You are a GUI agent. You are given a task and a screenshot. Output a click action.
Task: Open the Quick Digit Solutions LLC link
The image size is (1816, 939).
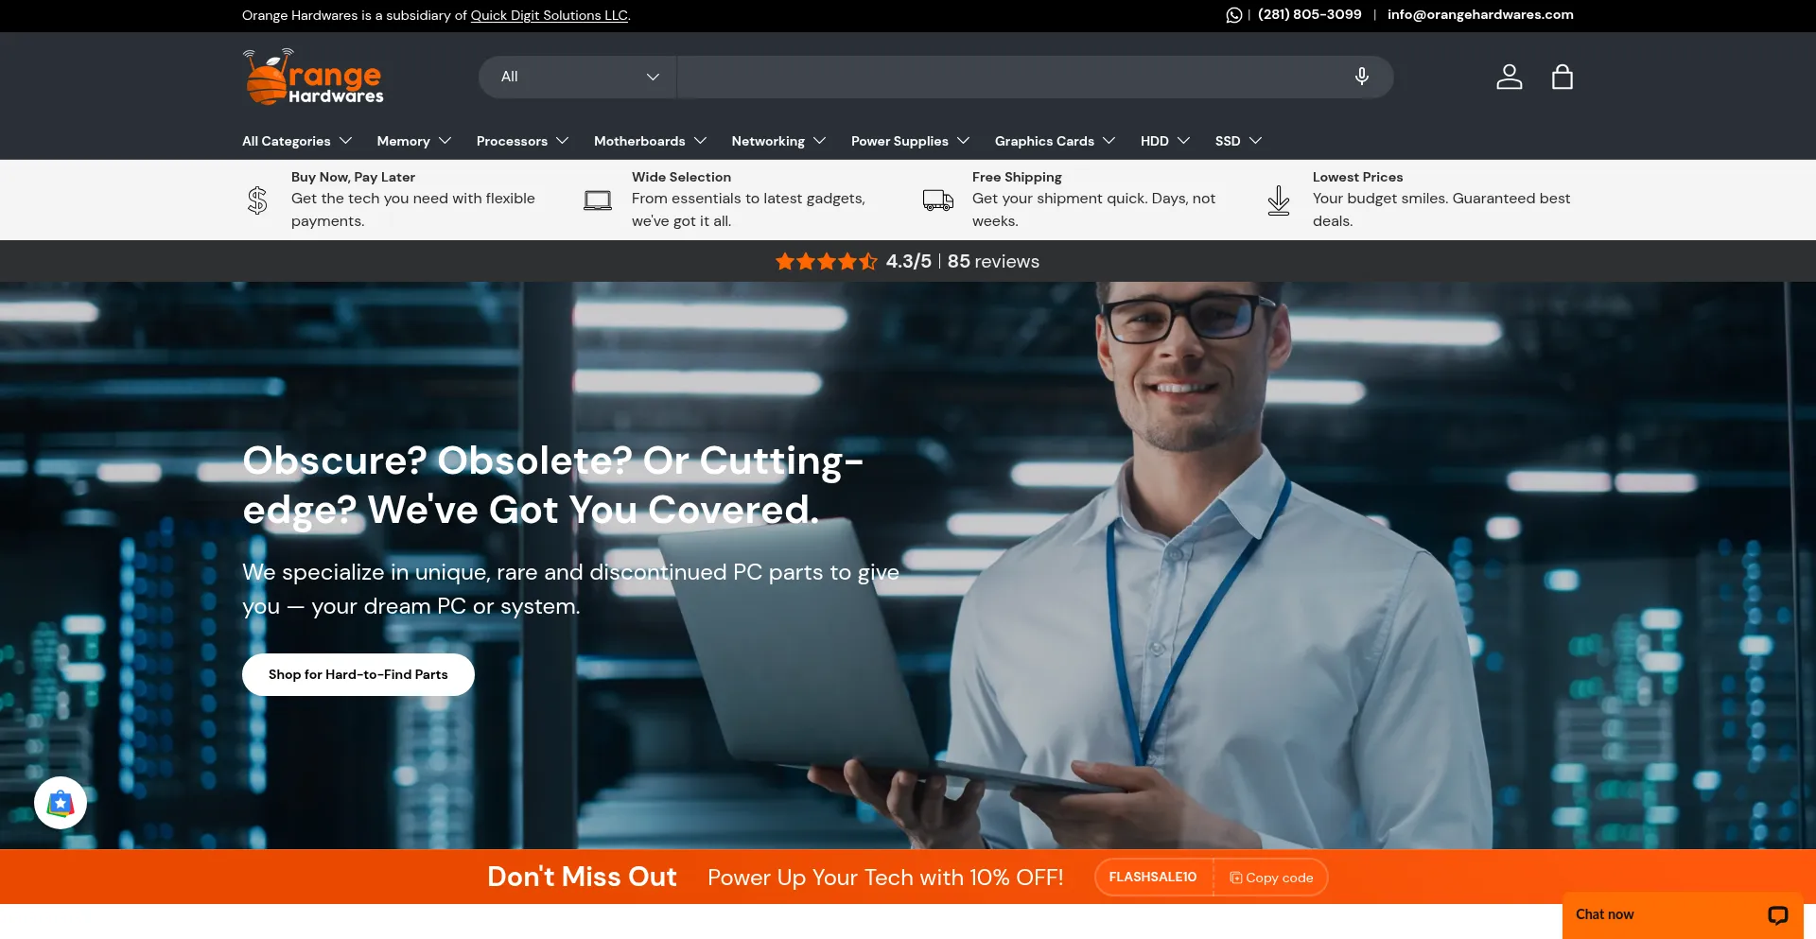(x=549, y=15)
